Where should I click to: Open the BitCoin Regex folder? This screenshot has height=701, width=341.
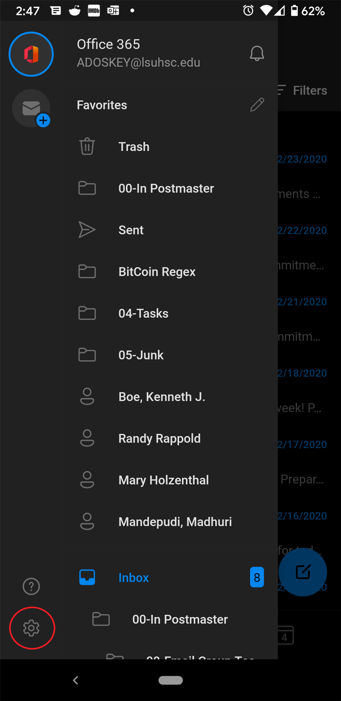coord(157,272)
